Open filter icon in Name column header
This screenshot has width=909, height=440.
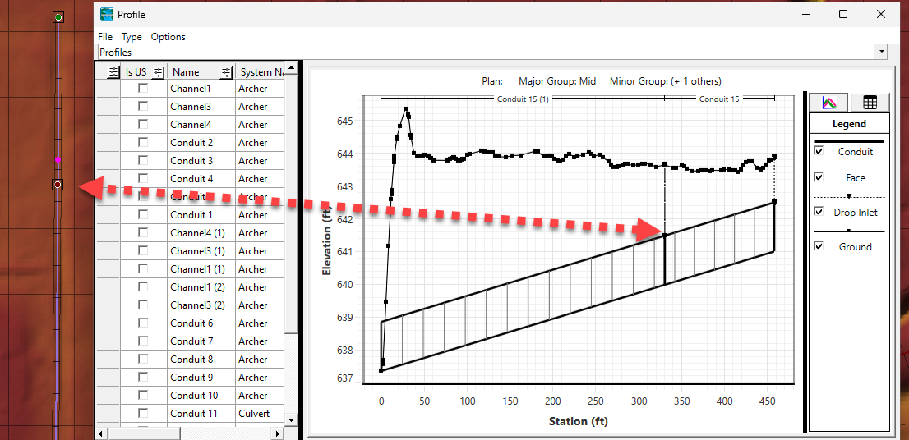point(226,72)
